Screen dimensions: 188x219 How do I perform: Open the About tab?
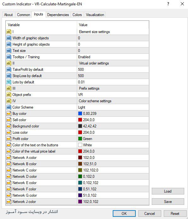click(x=9, y=15)
